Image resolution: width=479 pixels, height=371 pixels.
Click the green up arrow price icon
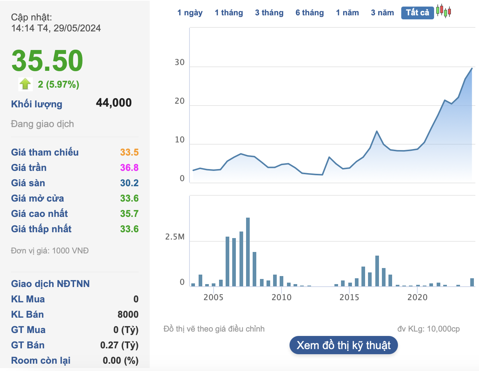point(25,84)
